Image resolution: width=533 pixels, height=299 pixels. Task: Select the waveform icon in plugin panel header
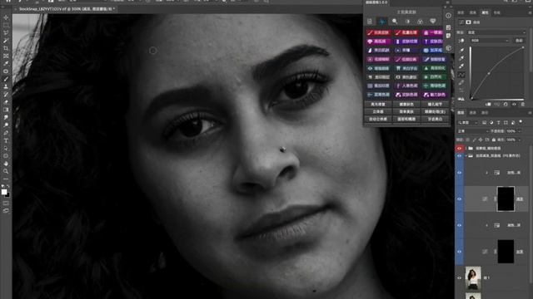[382, 22]
